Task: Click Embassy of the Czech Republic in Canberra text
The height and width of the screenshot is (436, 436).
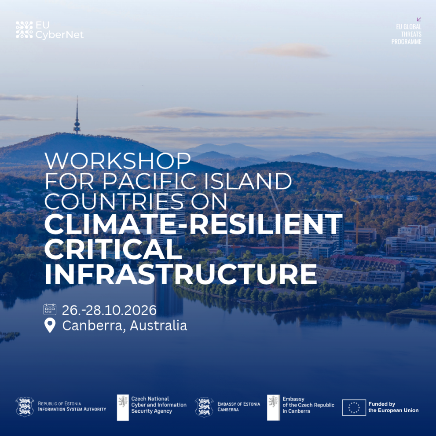Action: pos(308,405)
